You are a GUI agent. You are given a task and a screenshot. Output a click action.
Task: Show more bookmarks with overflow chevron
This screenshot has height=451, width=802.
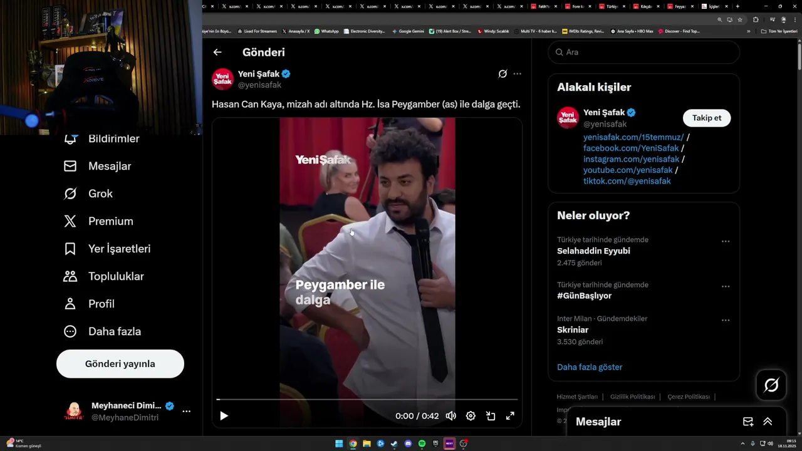point(748,31)
